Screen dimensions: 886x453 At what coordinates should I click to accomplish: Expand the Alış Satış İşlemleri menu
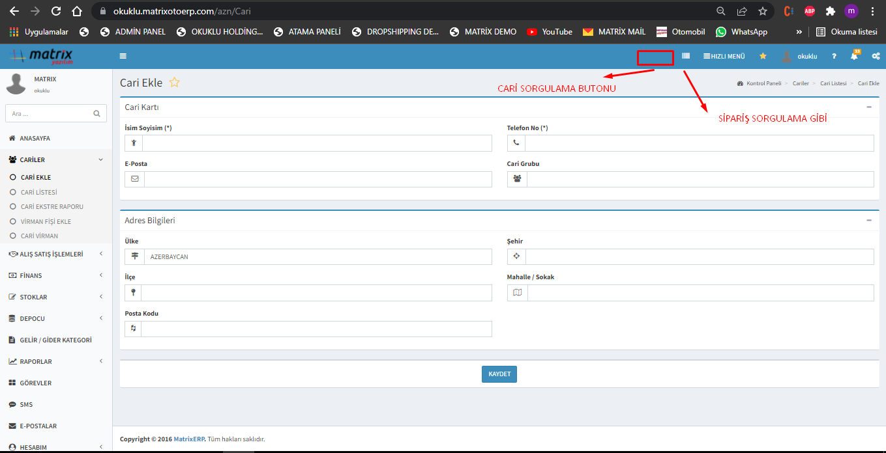click(x=51, y=254)
